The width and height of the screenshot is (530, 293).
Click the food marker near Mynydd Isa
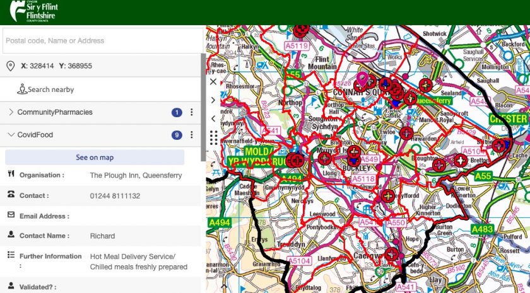pos(324,158)
